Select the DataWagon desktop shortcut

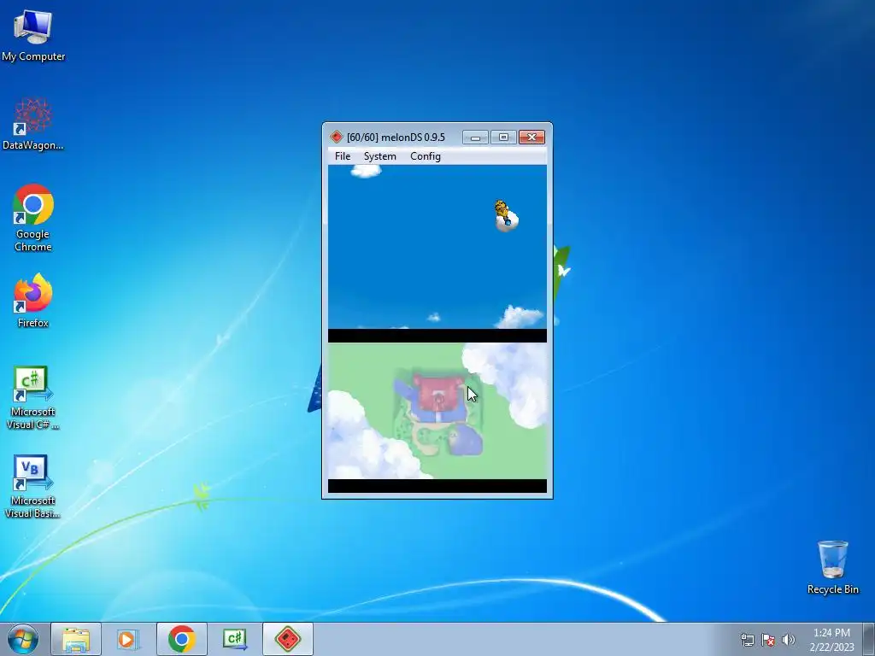point(33,124)
